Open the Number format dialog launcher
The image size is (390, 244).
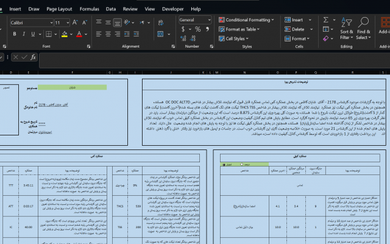(211, 46)
